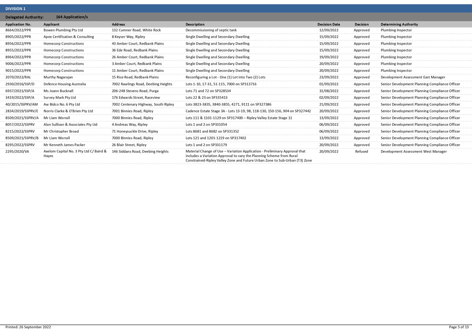Viewport: 472px width, 334px height.
Task: Click 'Apex Certification & Consulting' applicant
Action: click(69, 37)
